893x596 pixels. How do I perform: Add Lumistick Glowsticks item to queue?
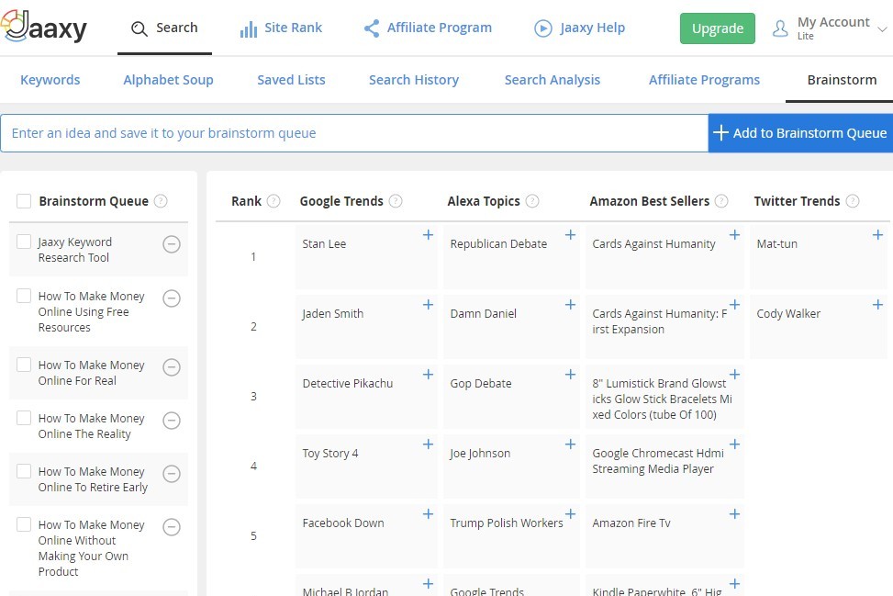tap(734, 375)
